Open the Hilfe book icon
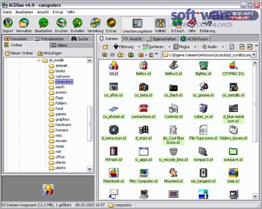Screen dimensions: 262x209 [192, 25]
